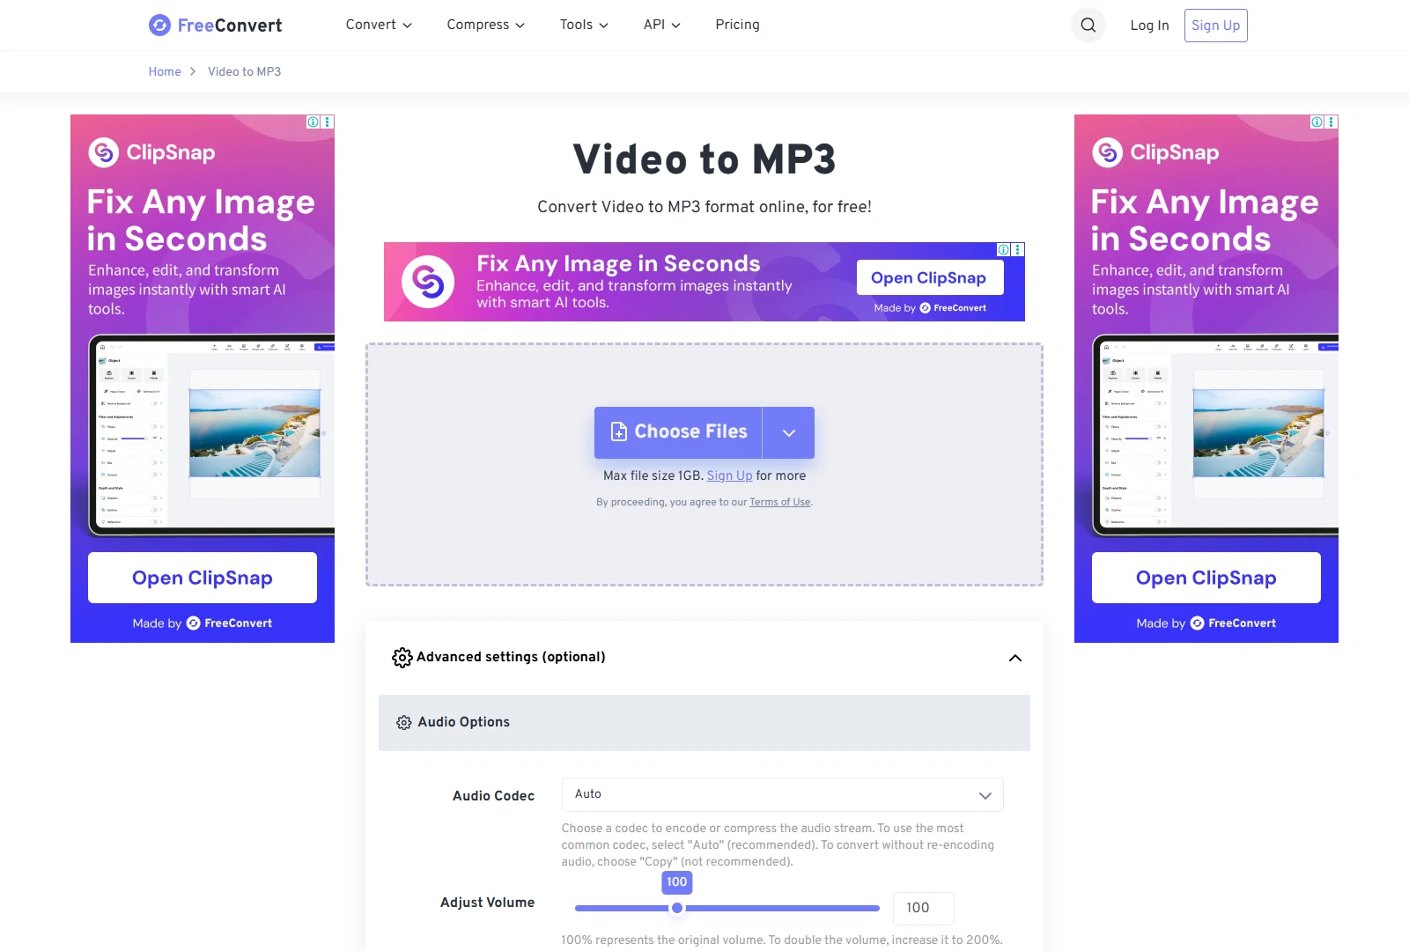Click the Adjust Volume slider handle
The width and height of the screenshot is (1409, 951).
pyautogui.click(x=677, y=908)
